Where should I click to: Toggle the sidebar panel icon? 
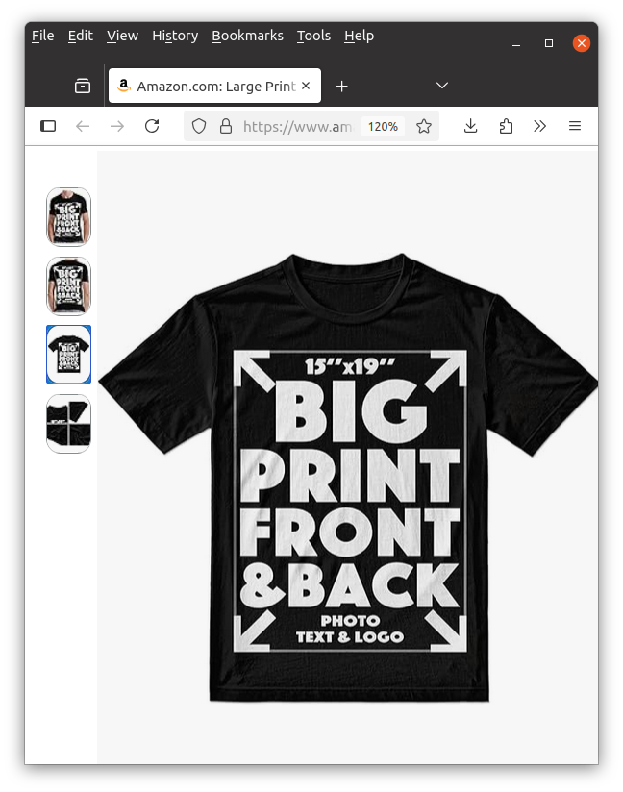pos(48,126)
